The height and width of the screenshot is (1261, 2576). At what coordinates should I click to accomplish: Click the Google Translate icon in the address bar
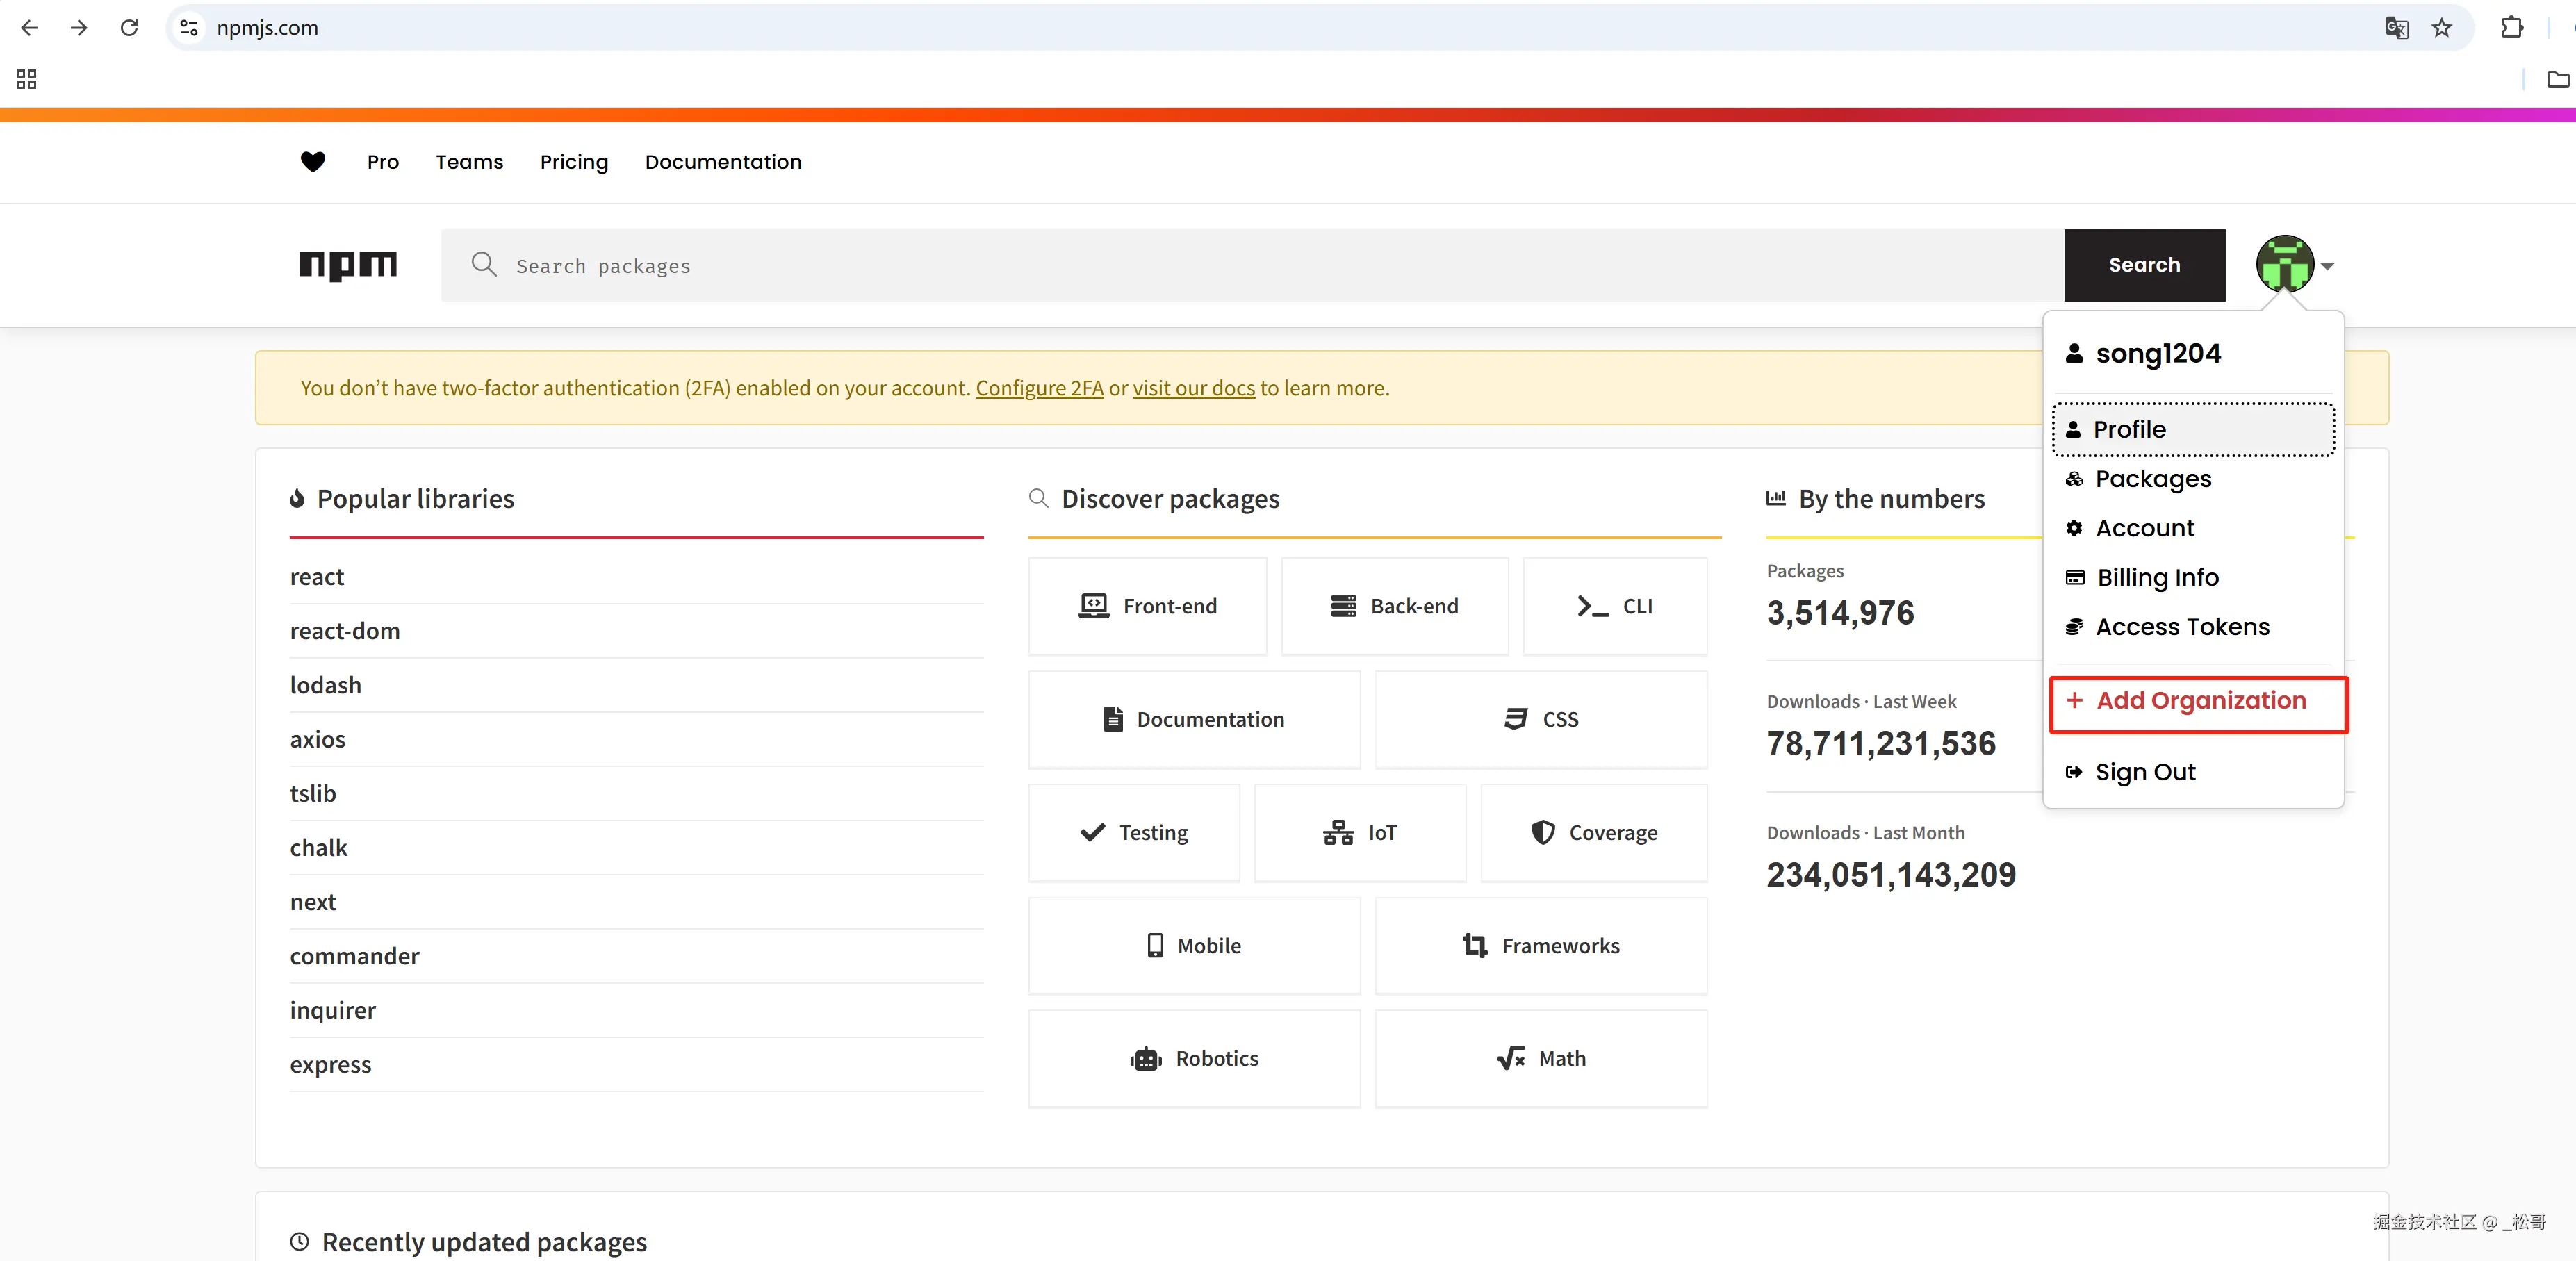(x=2396, y=28)
